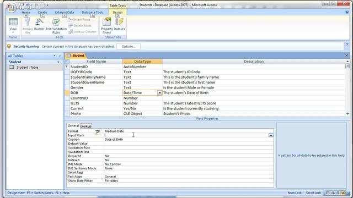This screenshot has height=198, width=353.
Task: Open the Builder tool
Action: tap(39, 25)
